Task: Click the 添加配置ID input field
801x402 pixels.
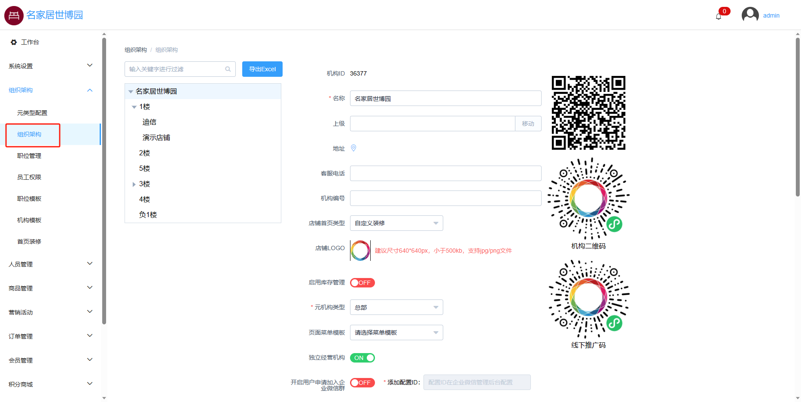Action: click(x=477, y=382)
